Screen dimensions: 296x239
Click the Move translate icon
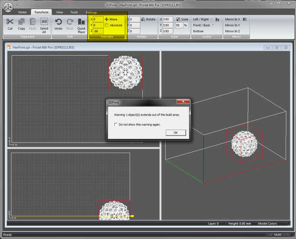pyautogui.click(x=106, y=19)
